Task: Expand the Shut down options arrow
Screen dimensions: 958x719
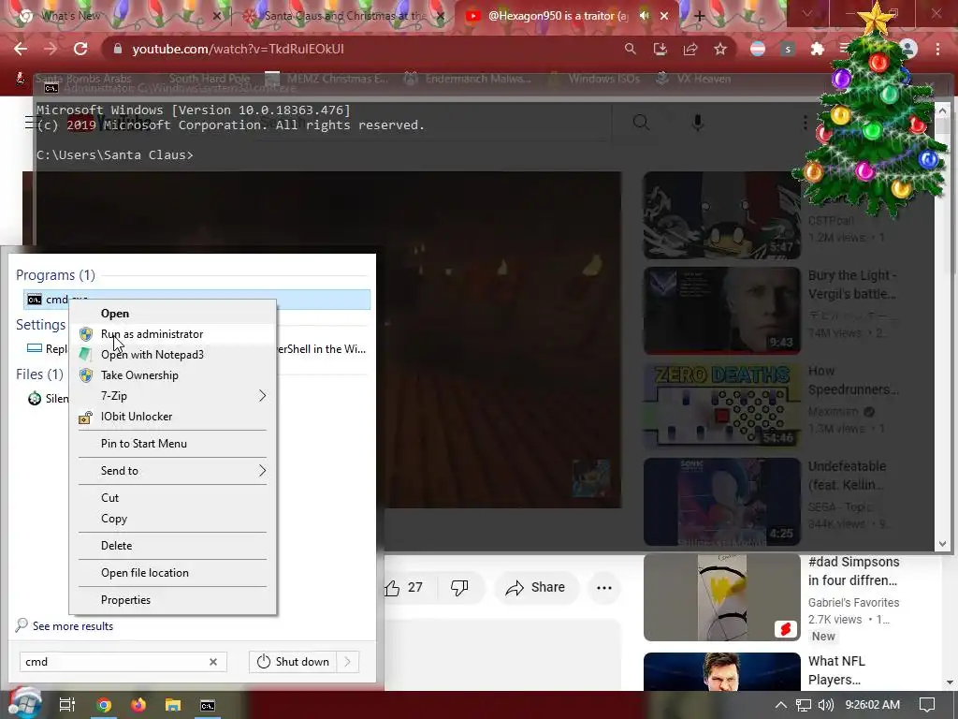Action: click(348, 662)
